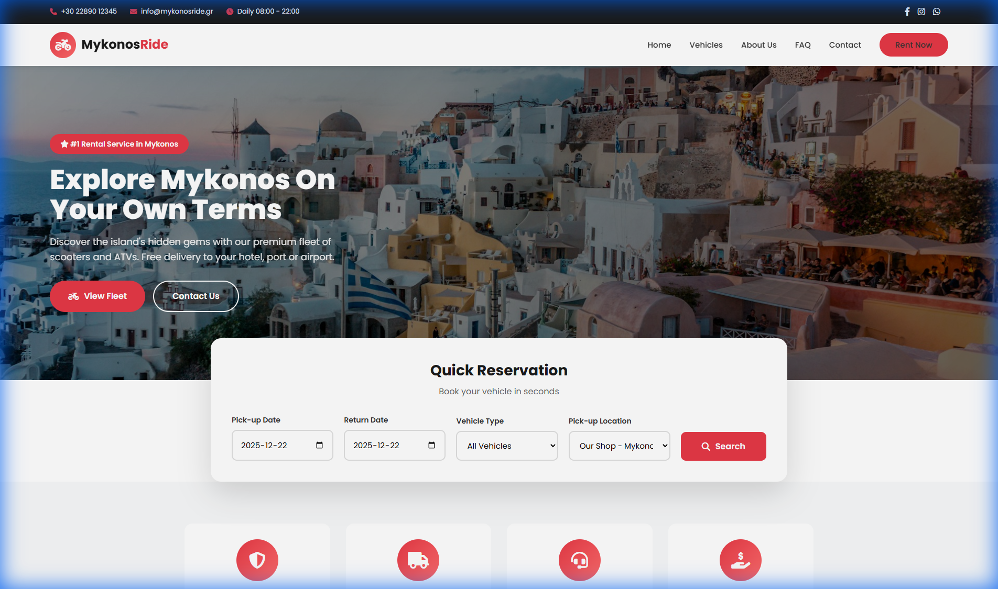
Task: Go to the Vehicles menu item
Action: 706,45
